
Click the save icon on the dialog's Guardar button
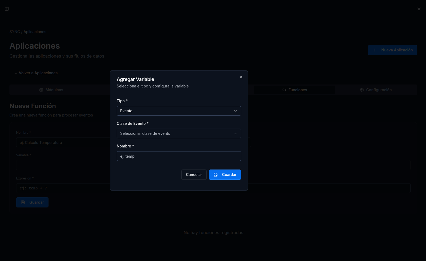click(x=216, y=175)
